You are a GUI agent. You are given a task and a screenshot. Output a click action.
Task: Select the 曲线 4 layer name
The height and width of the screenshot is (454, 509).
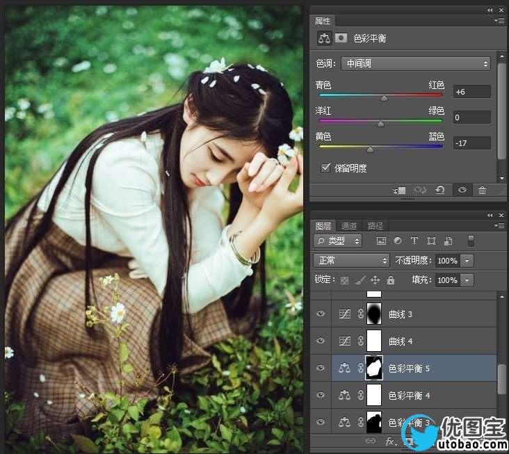click(x=401, y=341)
